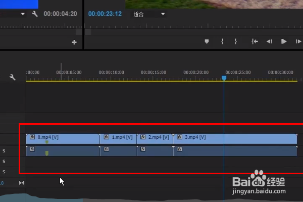This screenshot has height=202, width=303.
Task: Mark In point with left brace
Action: [222, 41]
